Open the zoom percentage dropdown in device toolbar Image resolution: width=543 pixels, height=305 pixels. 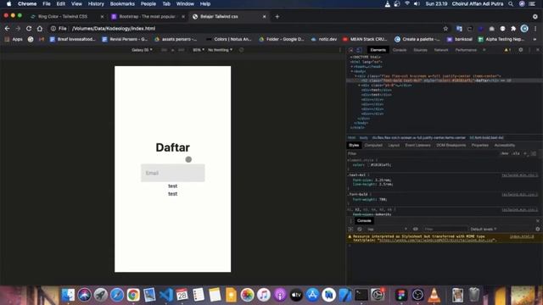point(199,50)
